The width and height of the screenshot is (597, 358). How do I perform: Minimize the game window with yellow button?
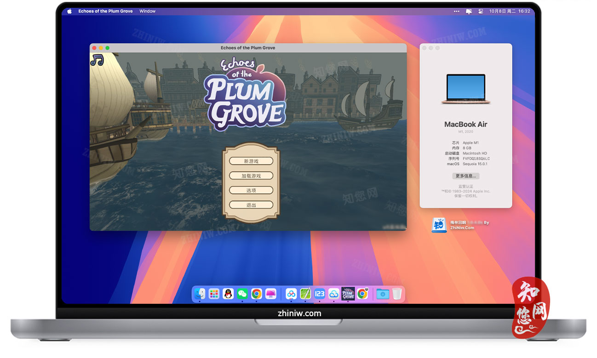point(101,48)
